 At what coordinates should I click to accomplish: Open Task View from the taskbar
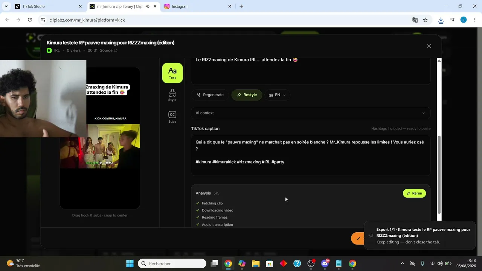tap(214, 263)
